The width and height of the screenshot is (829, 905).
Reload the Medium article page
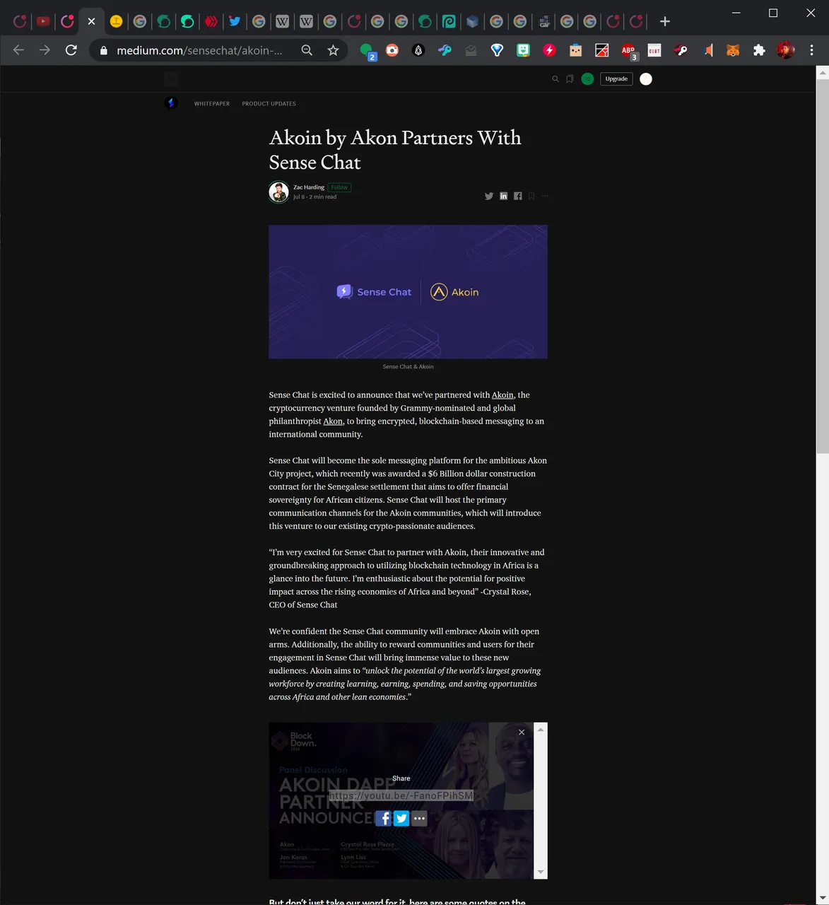click(x=71, y=50)
